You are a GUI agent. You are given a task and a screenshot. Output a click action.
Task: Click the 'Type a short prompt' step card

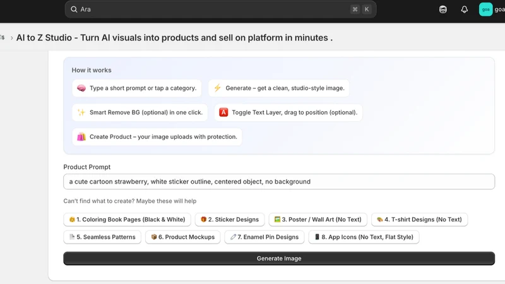click(137, 88)
